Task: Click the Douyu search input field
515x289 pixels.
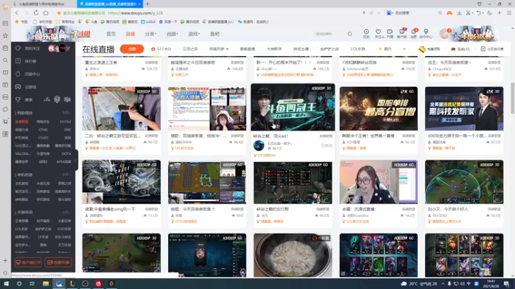Action: pyautogui.click(x=330, y=34)
